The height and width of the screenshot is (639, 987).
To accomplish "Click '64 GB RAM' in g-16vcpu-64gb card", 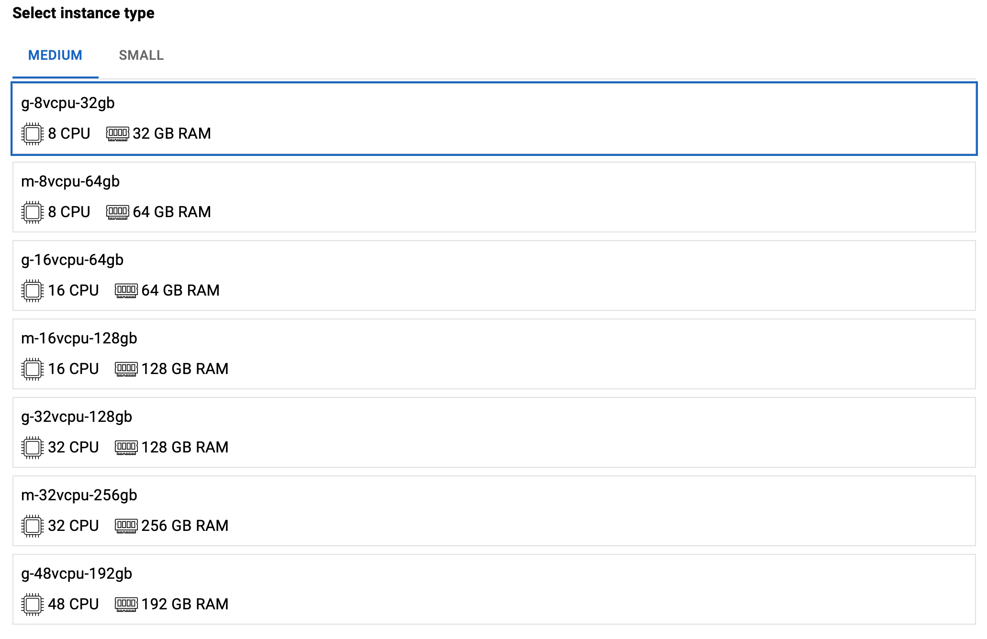I will 180,290.
